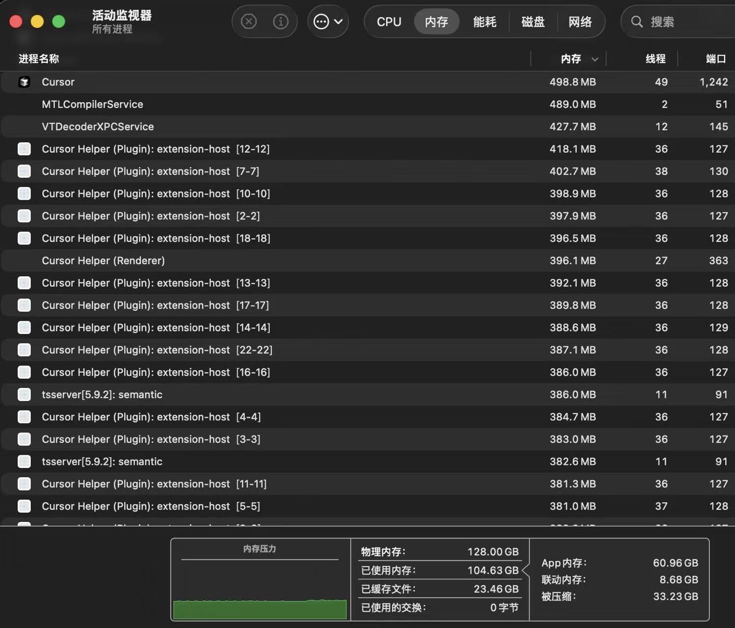Switch to the CPU tab

pyautogui.click(x=389, y=22)
